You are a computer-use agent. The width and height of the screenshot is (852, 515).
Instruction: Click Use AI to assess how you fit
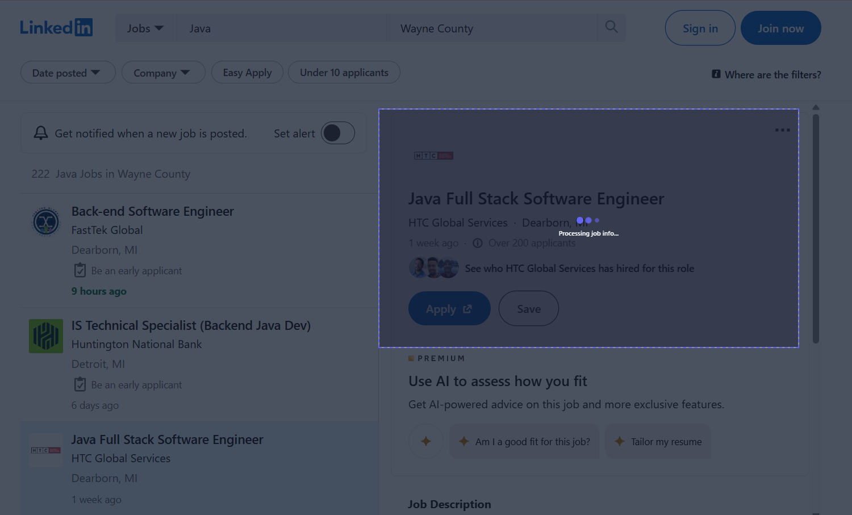[x=498, y=381]
